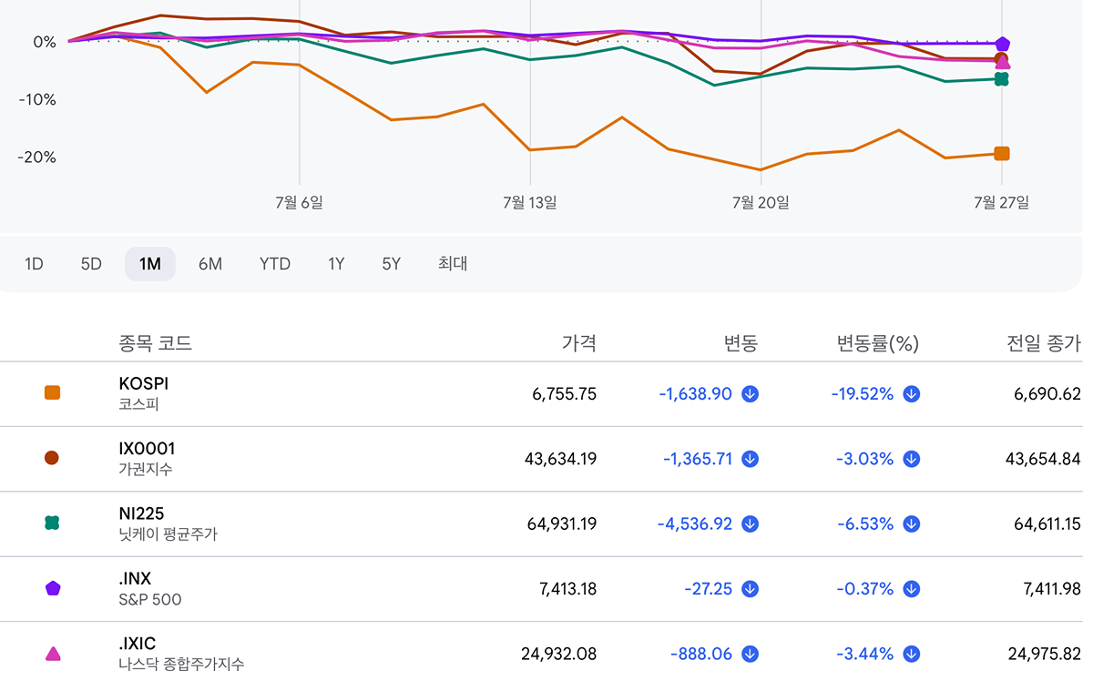This screenshot has width=1093, height=691.
Task: Click the green NI225 endpoint marker on chart
Action: click(x=1002, y=79)
